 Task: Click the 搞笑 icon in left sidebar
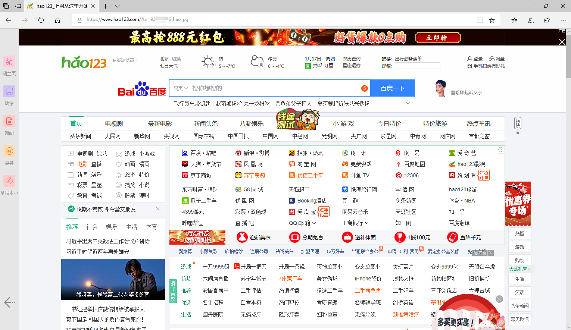pos(9,151)
